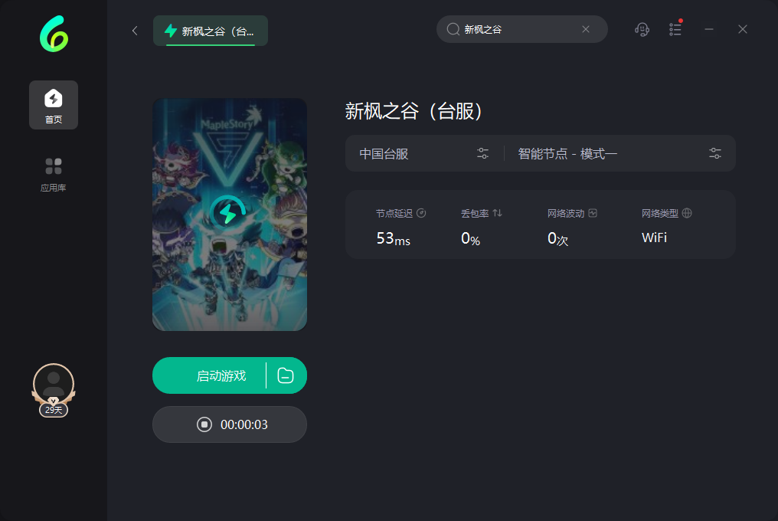Open the message list menu icon

[x=675, y=29]
